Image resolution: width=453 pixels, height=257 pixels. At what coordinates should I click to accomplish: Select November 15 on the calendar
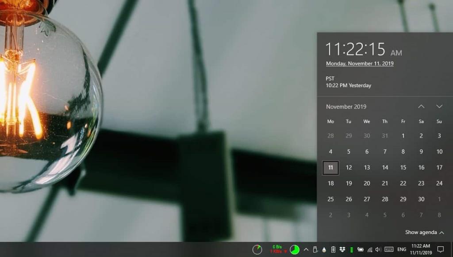(403, 168)
